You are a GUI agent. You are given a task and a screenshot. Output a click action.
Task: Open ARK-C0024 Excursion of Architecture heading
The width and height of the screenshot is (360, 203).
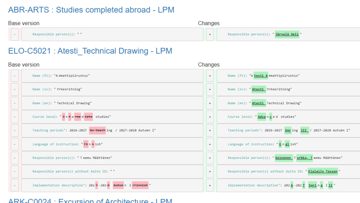click(90, 201)
